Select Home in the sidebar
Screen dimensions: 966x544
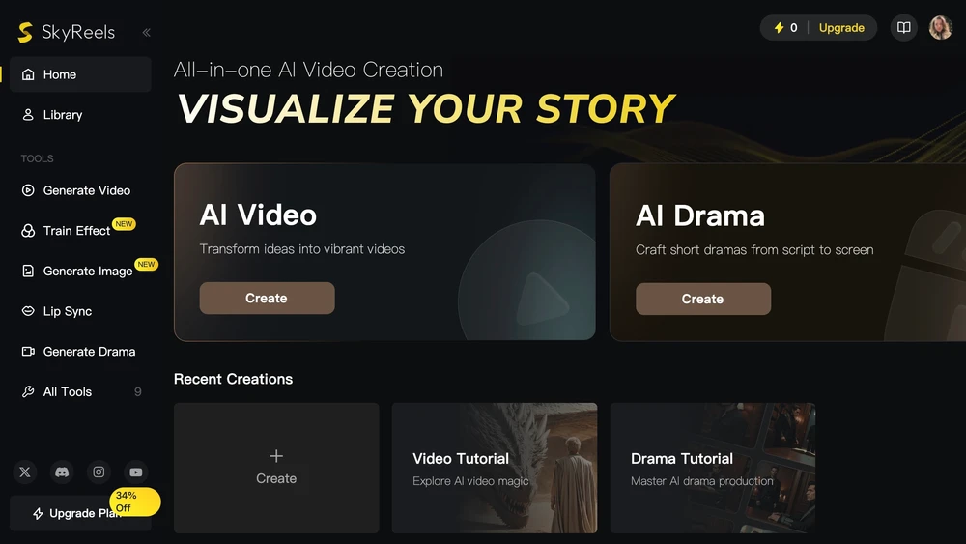(80, 74)
